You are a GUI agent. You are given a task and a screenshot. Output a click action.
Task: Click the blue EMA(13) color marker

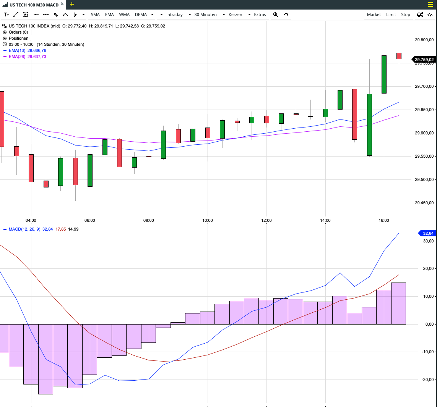pyautogui.click(x=5, y=50)
